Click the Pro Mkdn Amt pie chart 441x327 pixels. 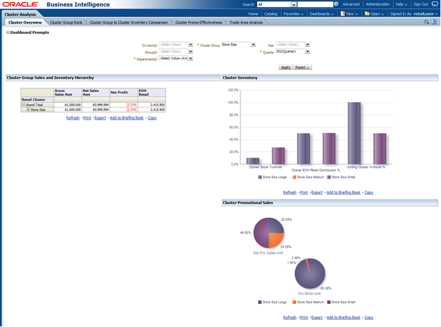point(309,273)
